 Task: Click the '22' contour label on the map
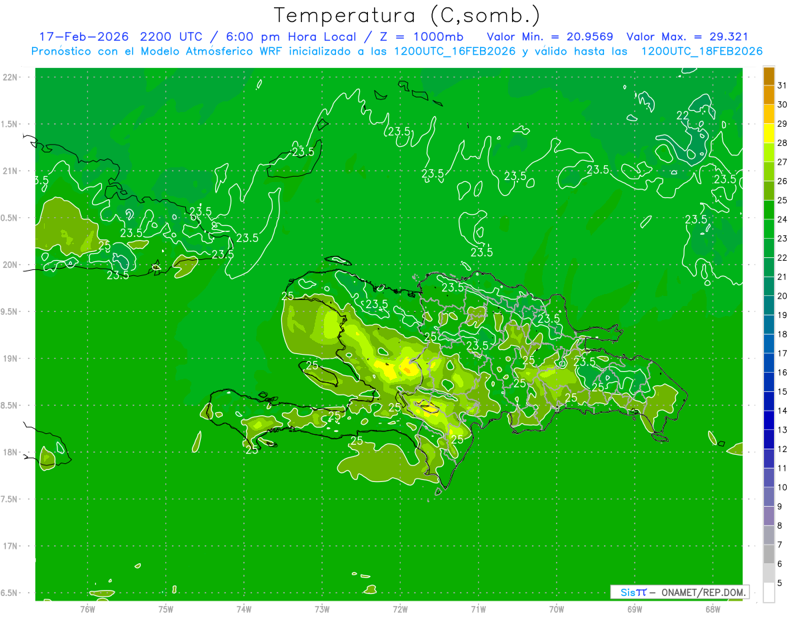coord(683,116)
